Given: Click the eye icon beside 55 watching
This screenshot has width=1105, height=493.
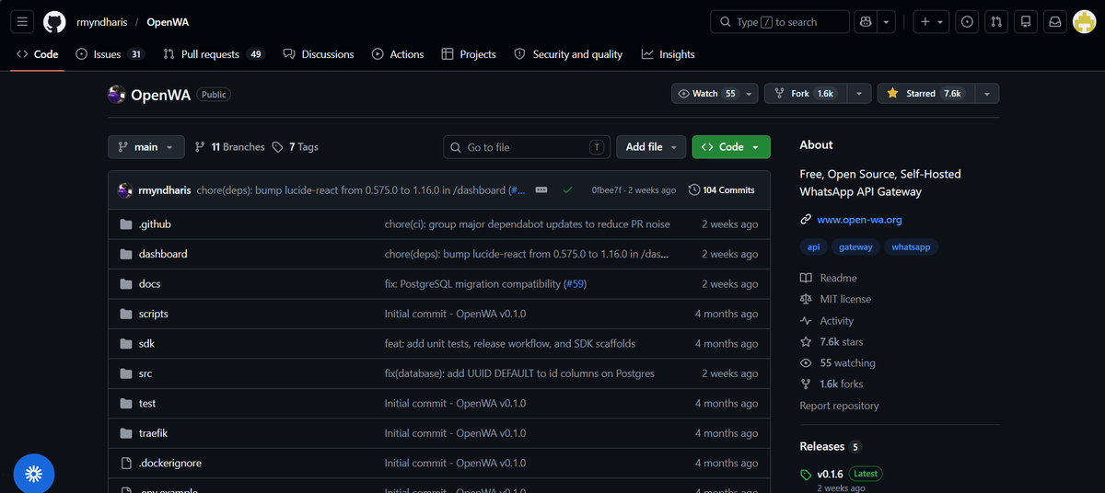Looking at the screenshot, I should [806, 363].
